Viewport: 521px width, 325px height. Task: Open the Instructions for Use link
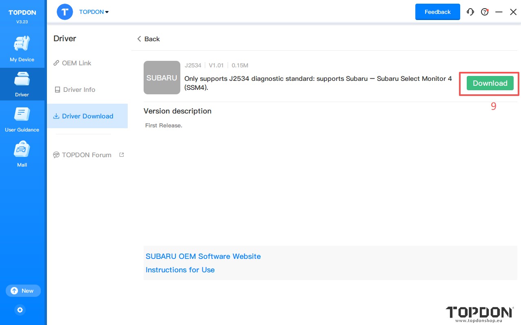pyautogui.click(x=180, y=270)
